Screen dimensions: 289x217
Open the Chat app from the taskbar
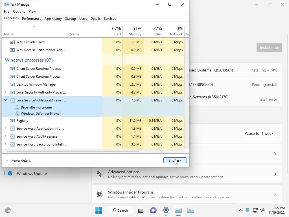pos(153,210)
